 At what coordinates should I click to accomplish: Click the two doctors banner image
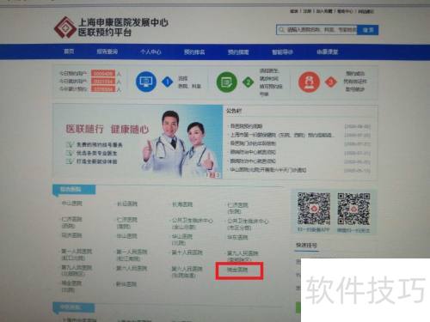(x=138, y=142)
